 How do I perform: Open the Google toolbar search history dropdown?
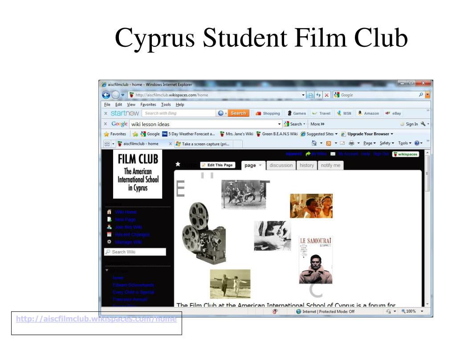[280, 124]
